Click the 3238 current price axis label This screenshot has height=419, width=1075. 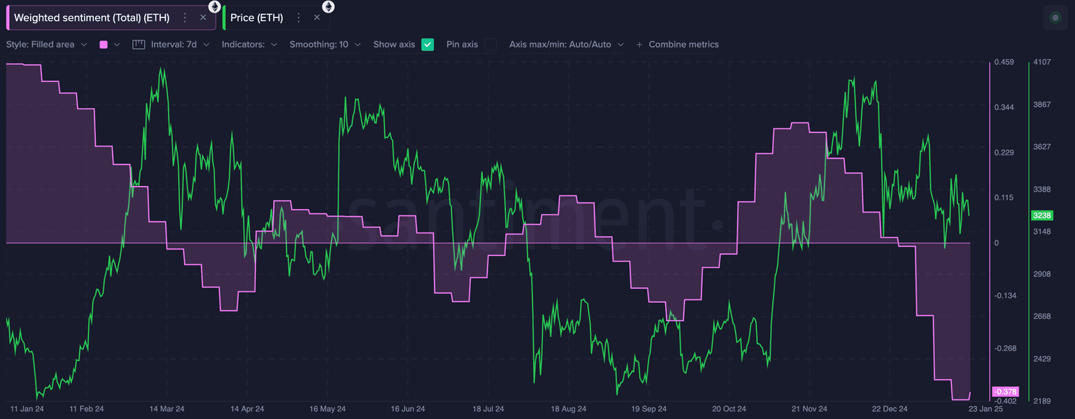[x=1042, y=215]
